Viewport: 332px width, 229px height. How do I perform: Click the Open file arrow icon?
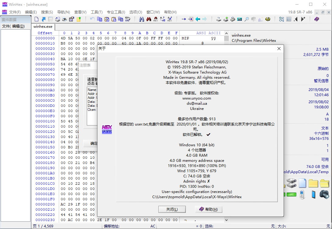point(44,19)
